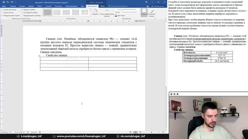Collapse the ribbon with the chevron

(165, 19)
